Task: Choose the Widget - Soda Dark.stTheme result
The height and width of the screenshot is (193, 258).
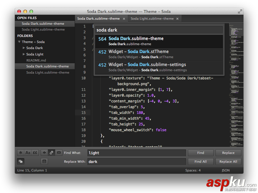Action: click(x=159, y=55)
